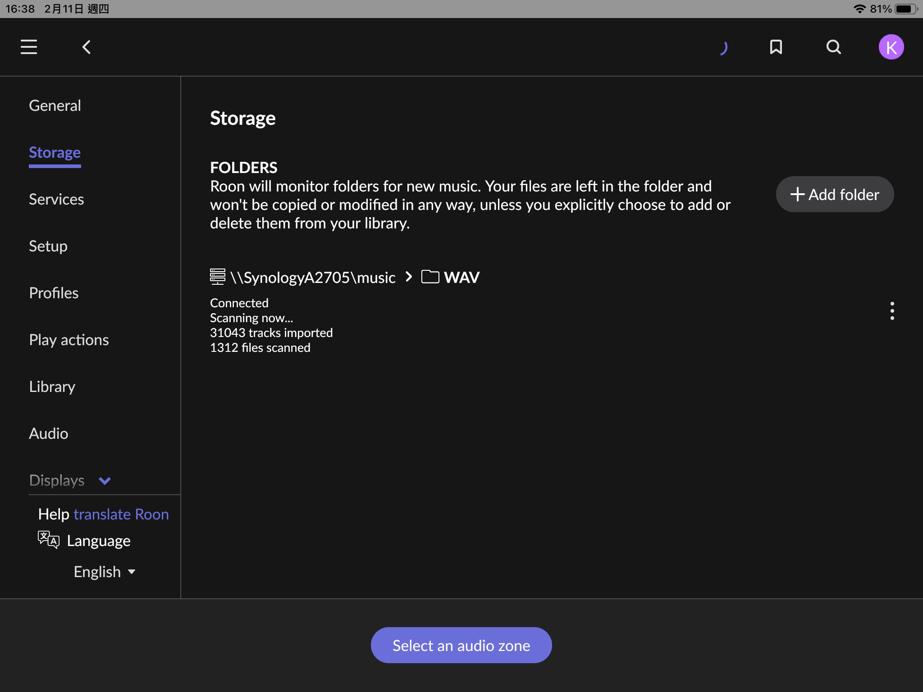Click the 31043 tracks imported text

[x=271, y=332]
